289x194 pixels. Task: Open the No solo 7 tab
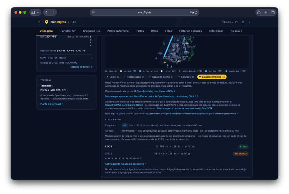click(x=236, y=31)
